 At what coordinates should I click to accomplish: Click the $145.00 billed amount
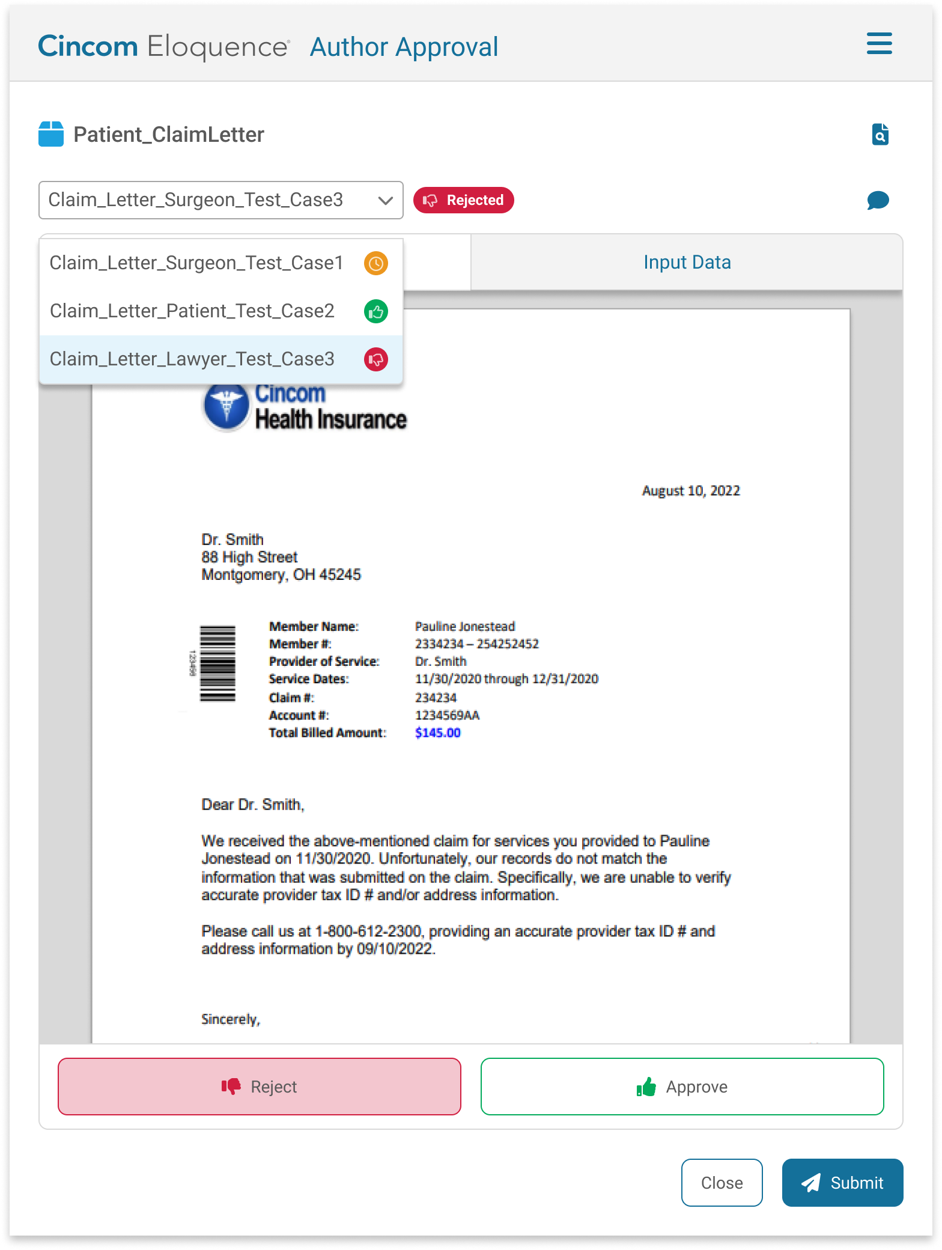(438, 733)
